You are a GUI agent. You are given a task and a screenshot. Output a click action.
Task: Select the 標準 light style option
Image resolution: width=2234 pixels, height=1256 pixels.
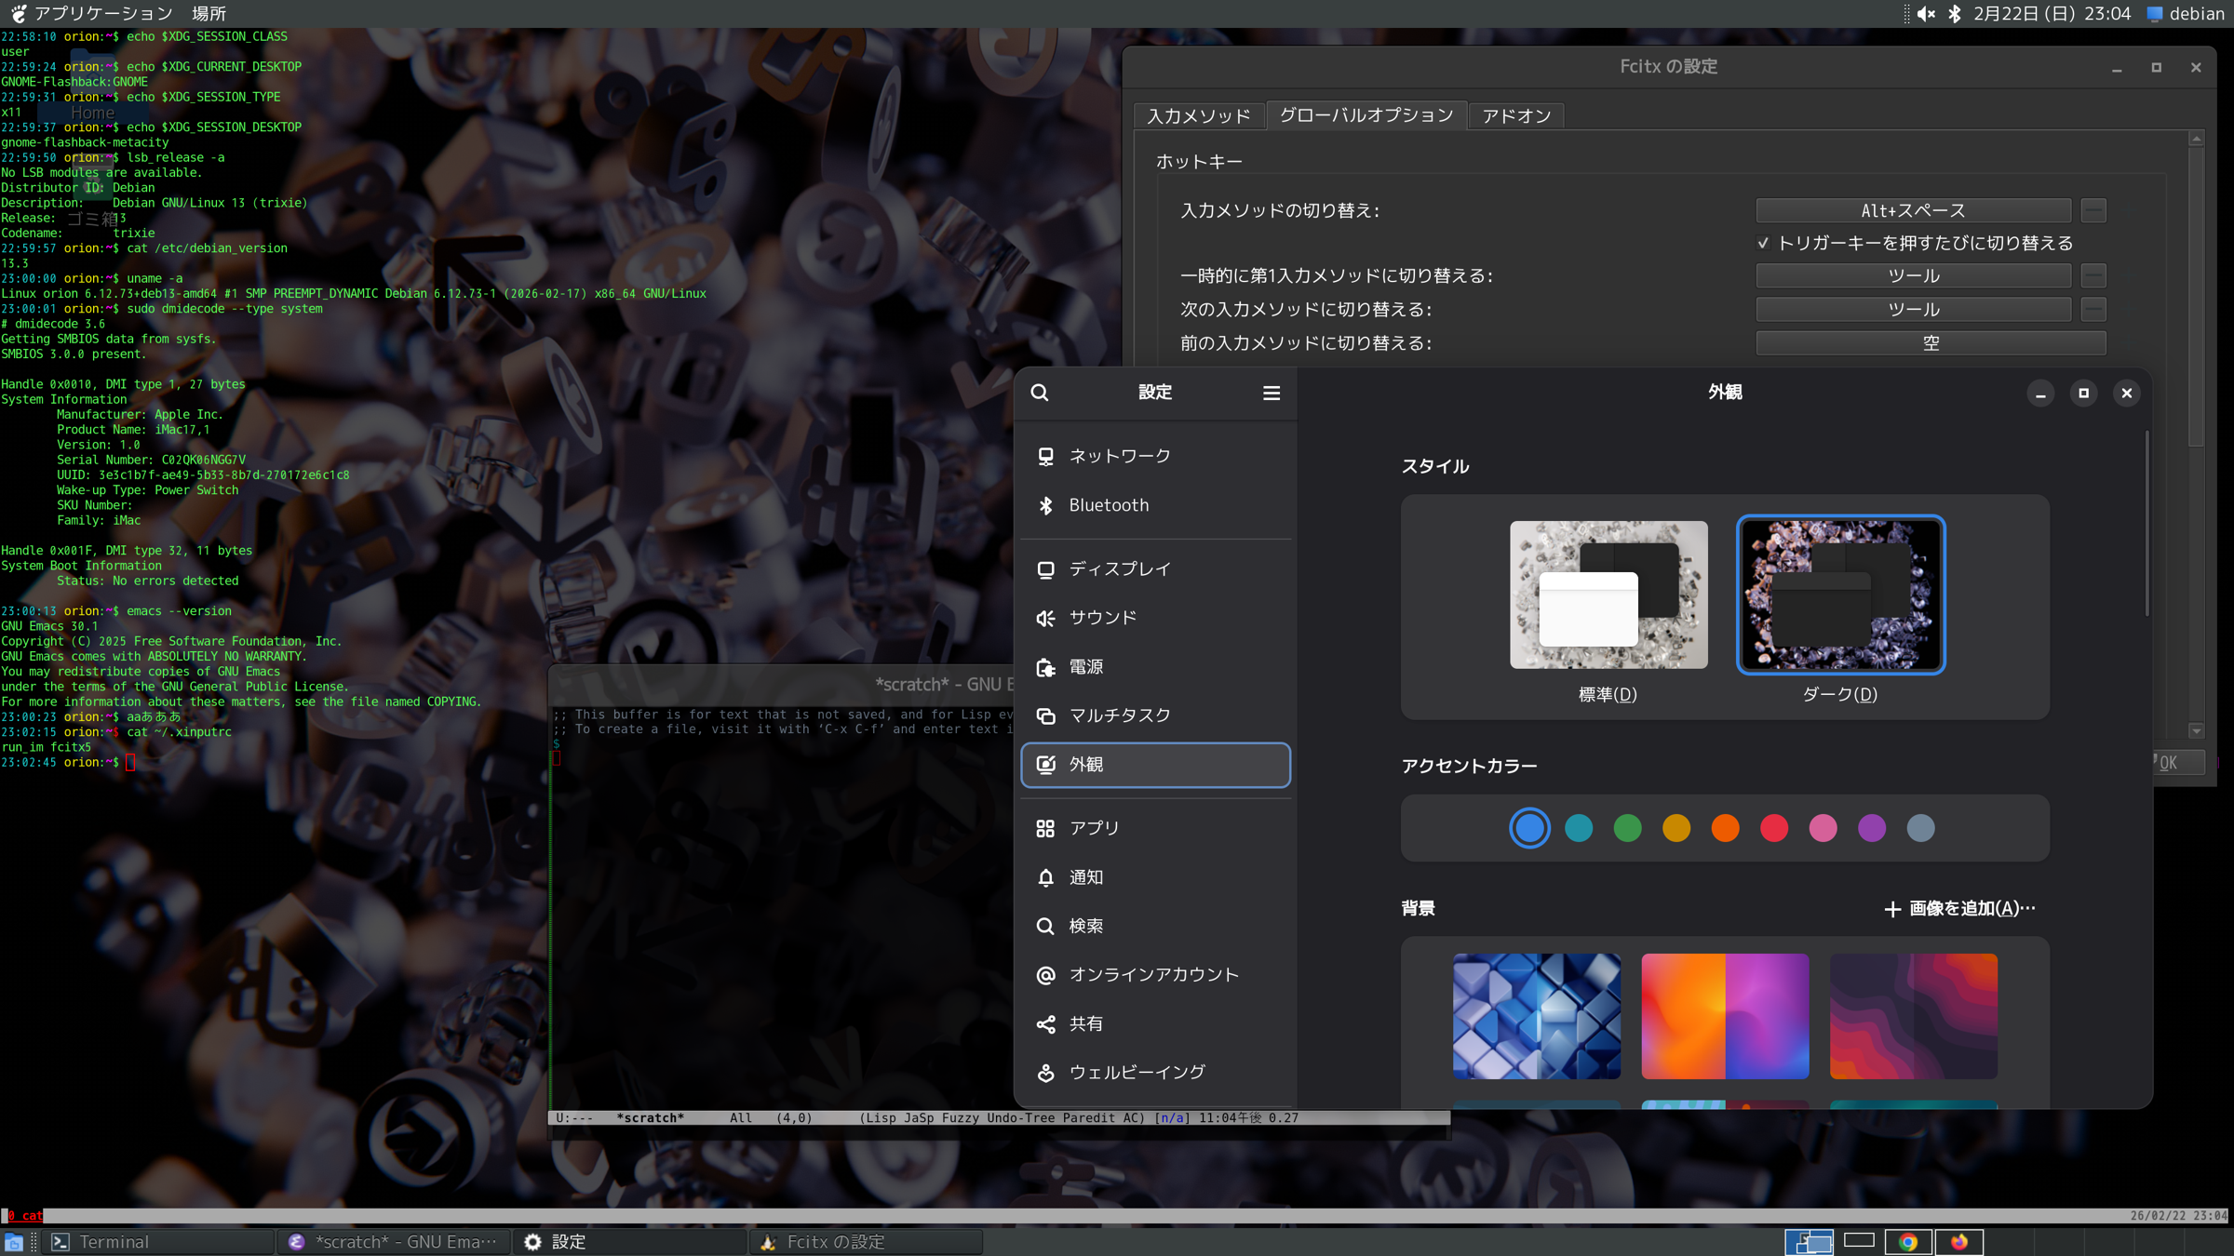1608,595
